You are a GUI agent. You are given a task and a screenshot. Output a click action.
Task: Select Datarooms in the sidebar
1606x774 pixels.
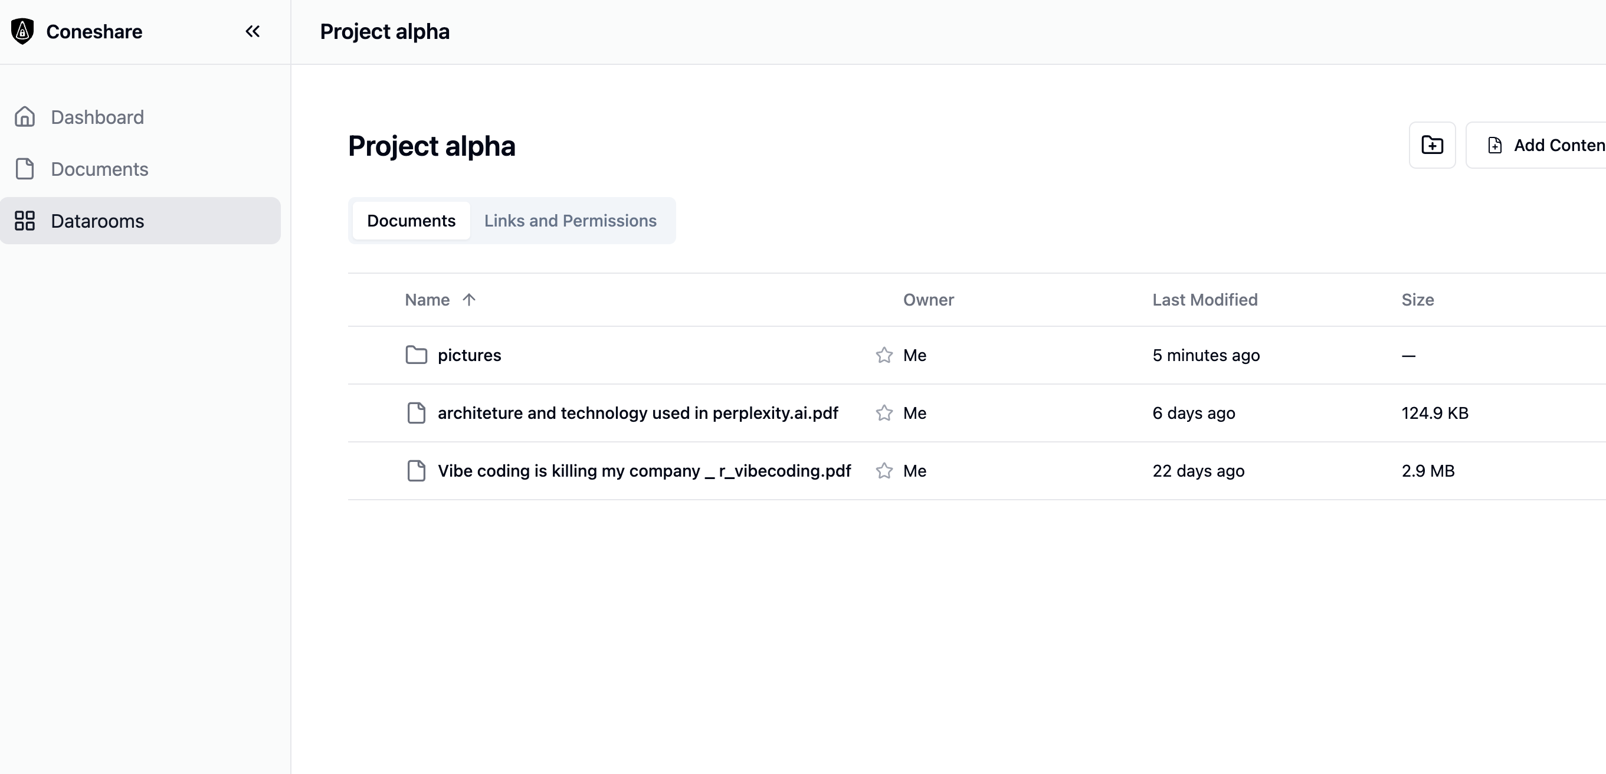point(97,221)
